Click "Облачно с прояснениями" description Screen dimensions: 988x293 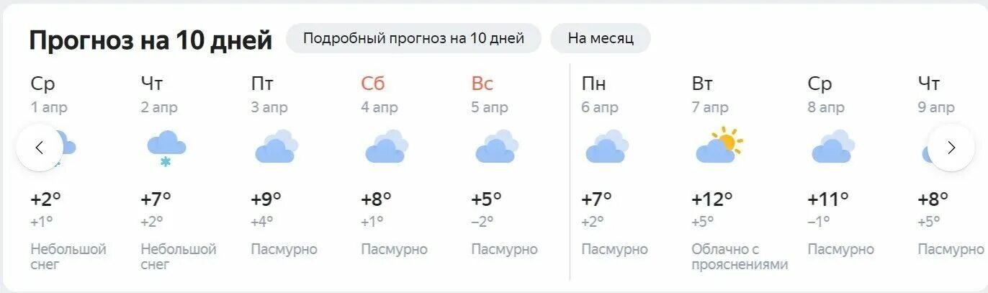(x=740, y=257)
